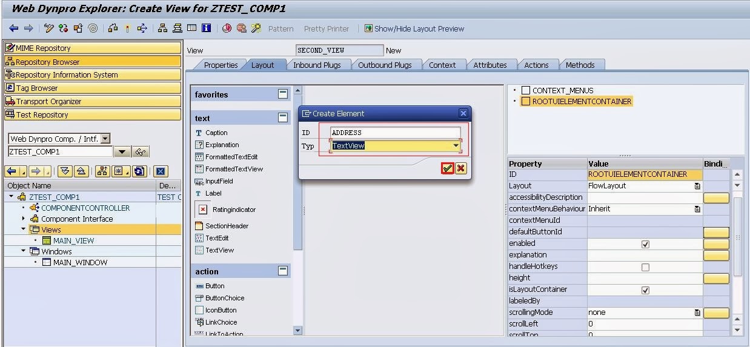This screenshot has width=750, height=347.
Task: Toggle the handleHotkeys property checkbox
Action: click(x=645, y=267)
